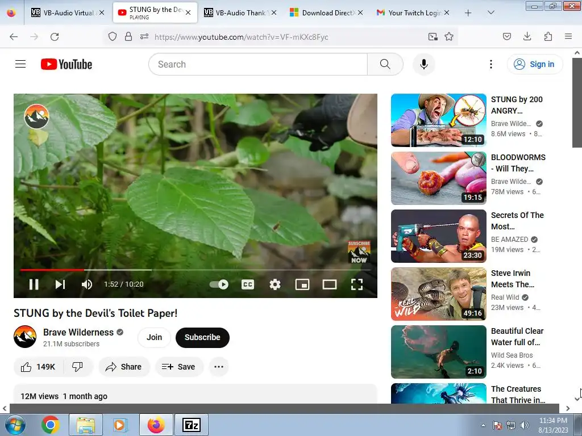This screenshot has height=436, width=582.
Task: Open 7-Zip from taskbar
Action: (192, 425)
